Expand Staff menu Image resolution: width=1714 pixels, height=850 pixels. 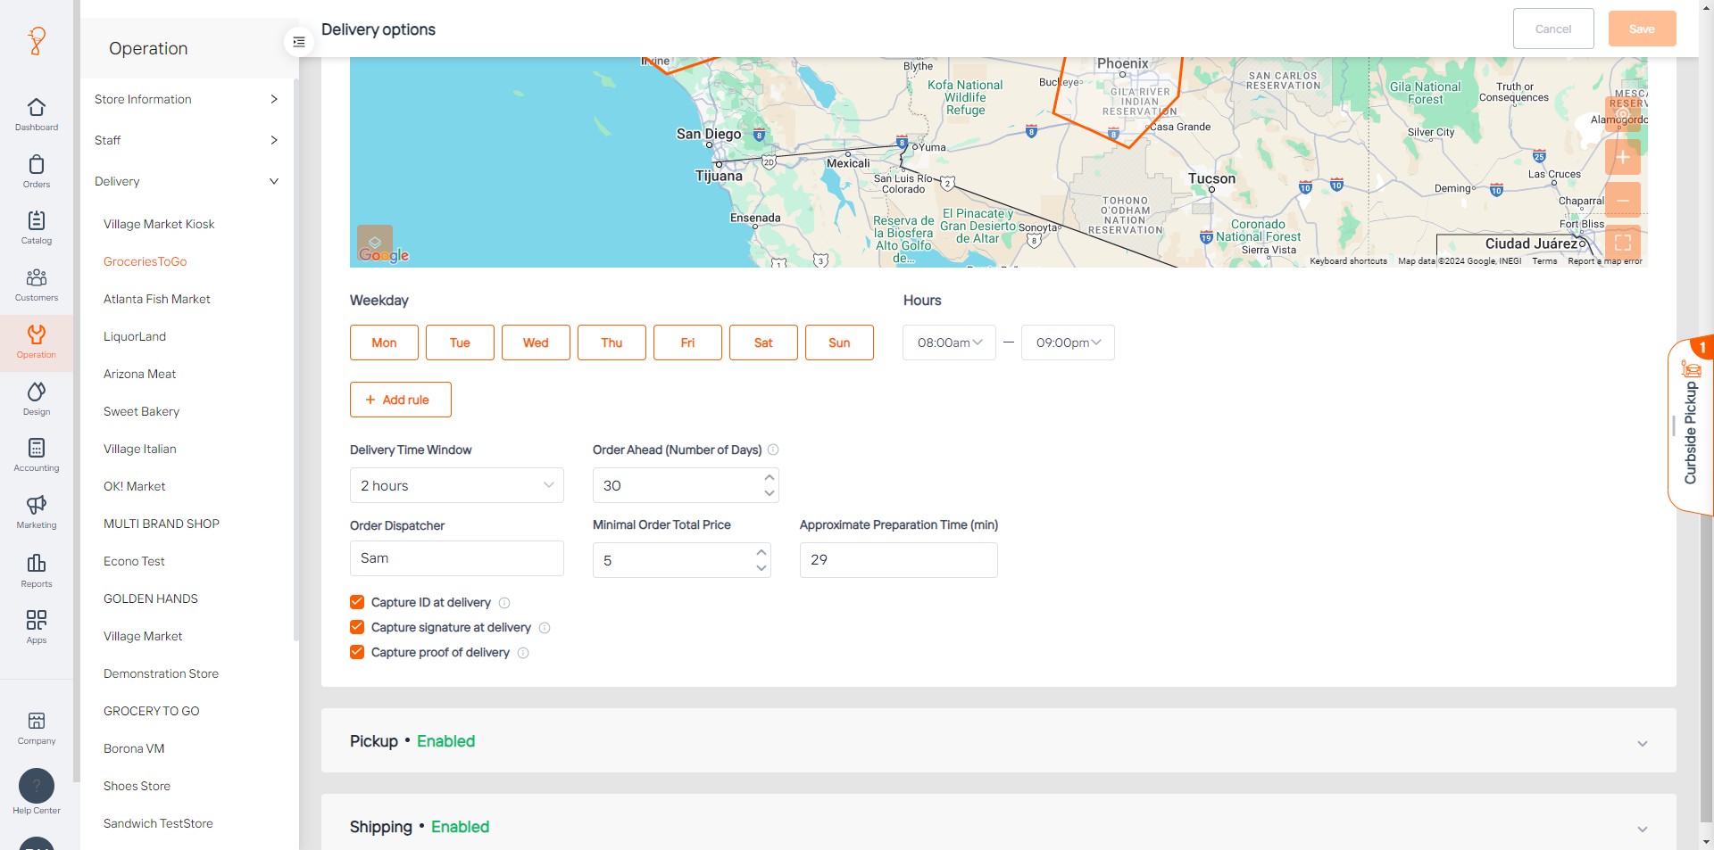point(187,140)
